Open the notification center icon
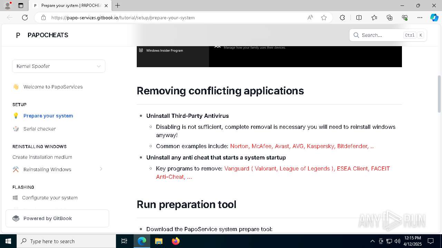This screenshot has height=248, width=442. pyautogui.click(x=431, y=241)
